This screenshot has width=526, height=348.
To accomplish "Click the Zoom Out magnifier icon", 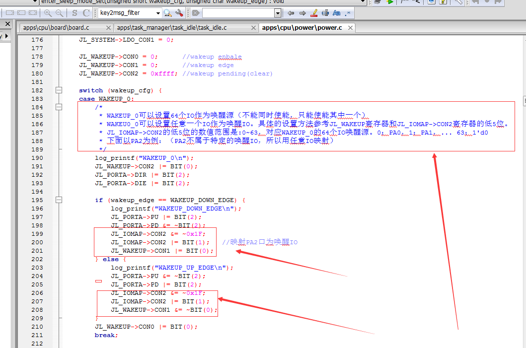I will (x=60, y=13).
